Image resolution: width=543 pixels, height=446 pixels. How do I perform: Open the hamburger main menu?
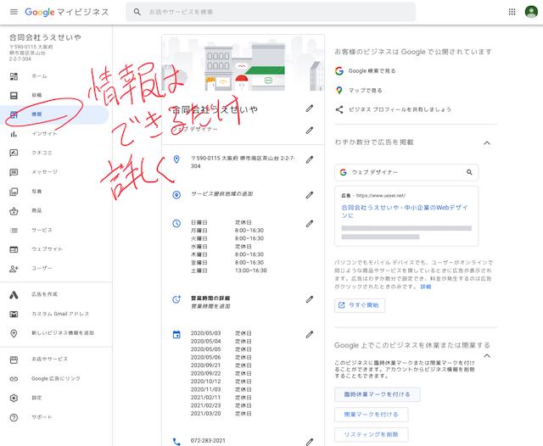click(x=14, y=12)
